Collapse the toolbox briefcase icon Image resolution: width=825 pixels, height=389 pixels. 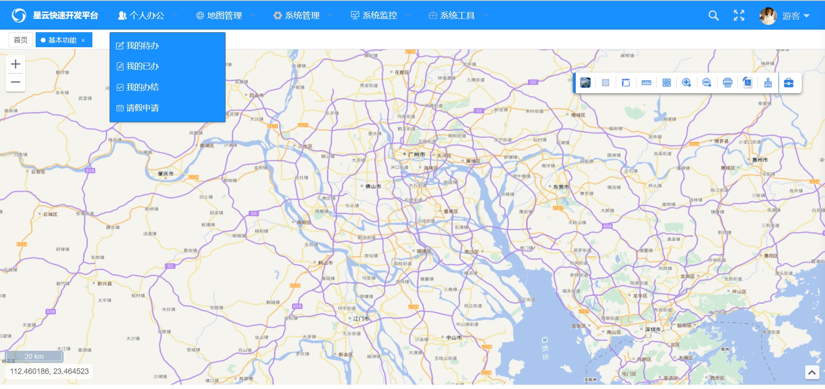coord(788,83)
